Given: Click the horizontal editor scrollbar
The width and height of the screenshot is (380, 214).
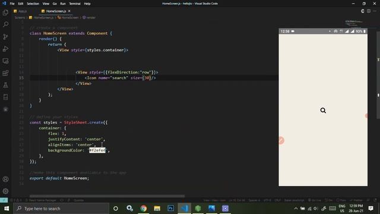Looking at the screenshot, I should tap(107, 196).
